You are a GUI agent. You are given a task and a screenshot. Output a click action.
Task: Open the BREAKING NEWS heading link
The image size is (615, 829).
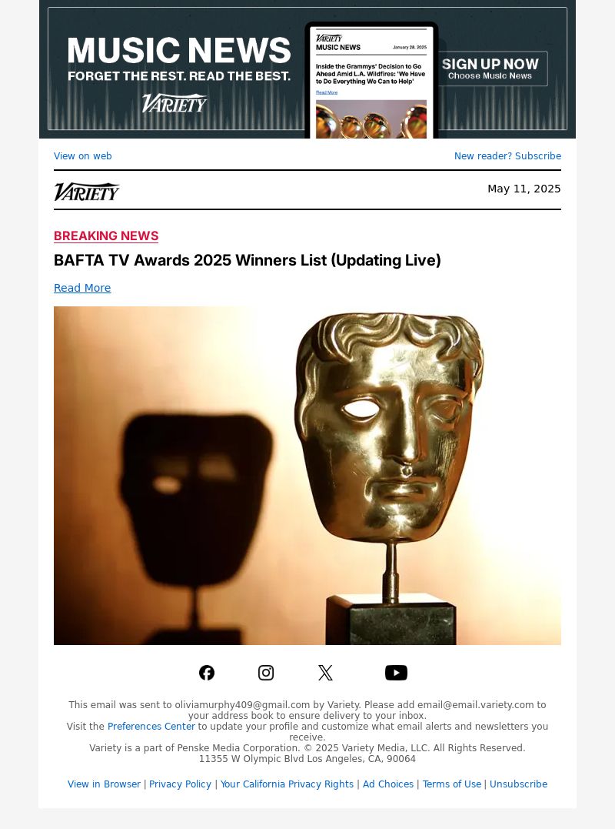point(106,236)
